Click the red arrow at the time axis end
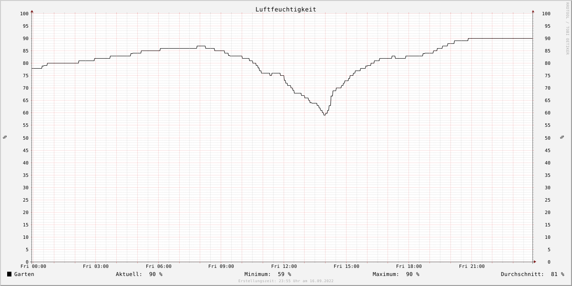Screen dimensions: 572x286 pyautogui.click(x=534, y=262)
